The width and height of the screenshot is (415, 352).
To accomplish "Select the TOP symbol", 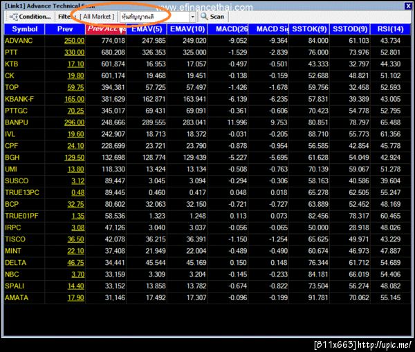I will 12,87.
